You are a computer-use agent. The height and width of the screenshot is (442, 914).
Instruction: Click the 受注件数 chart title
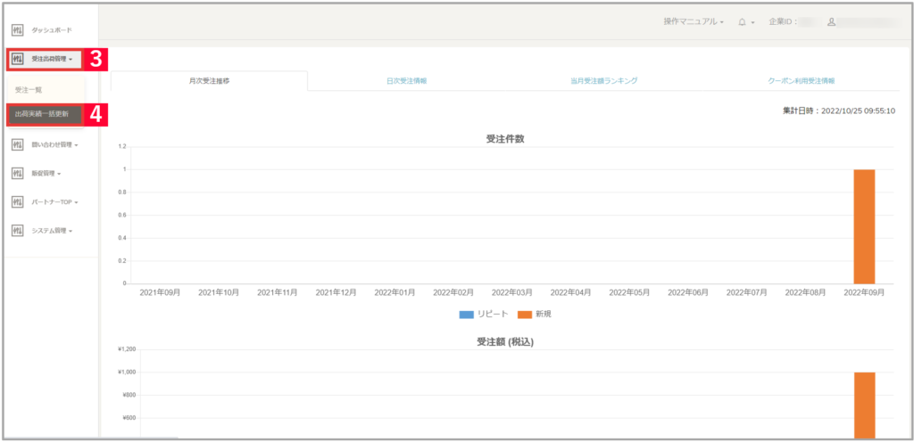pos(505,138)
